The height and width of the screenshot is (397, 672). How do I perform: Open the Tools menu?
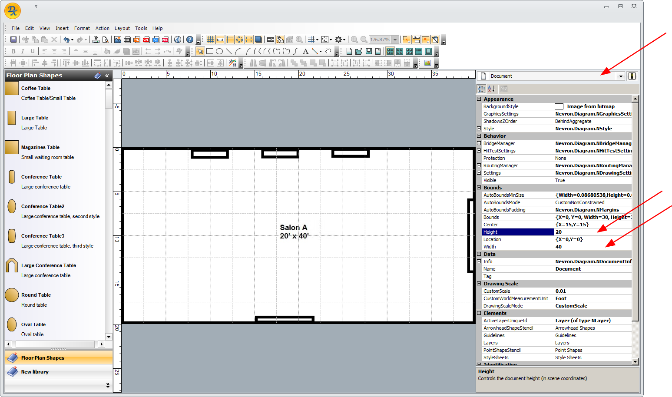(x=141, y=28)
